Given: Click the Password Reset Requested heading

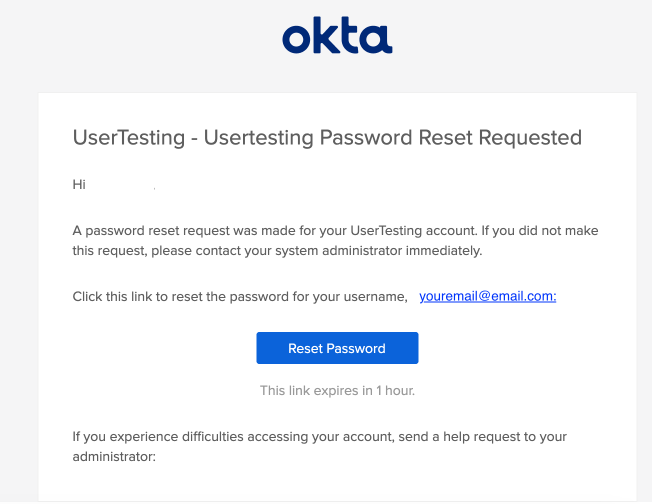Looking at the screenshot, I should click(x=327, y=137).
